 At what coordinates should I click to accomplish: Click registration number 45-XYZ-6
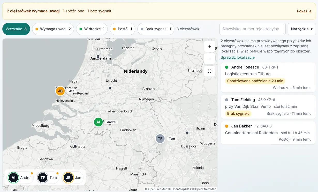pyautogui.click(x=267, y=100)
